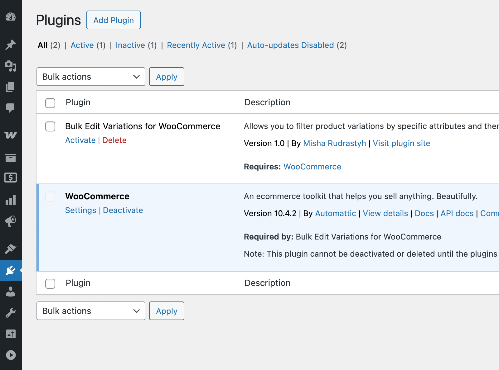The width and height of the screenshot is (499, 370).
Task: Open Marketing megaphone icon
Action: (x=11, y=221)
